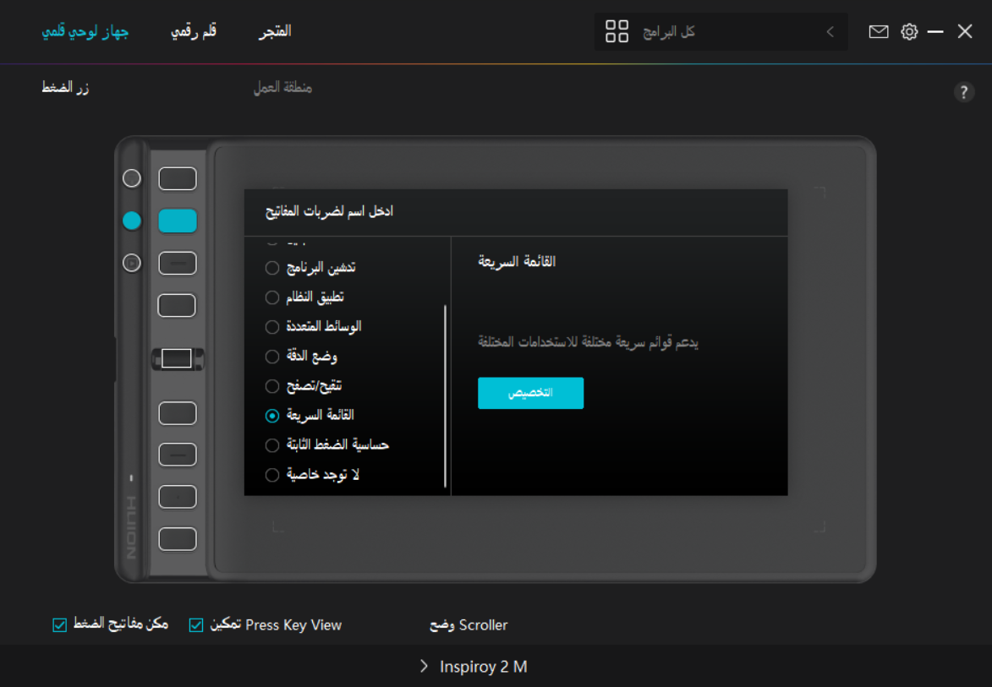The height and width of the screenshot is (687, 992).
Task: Click the four-squares all programs icon
Action: [x=617, y=32]
